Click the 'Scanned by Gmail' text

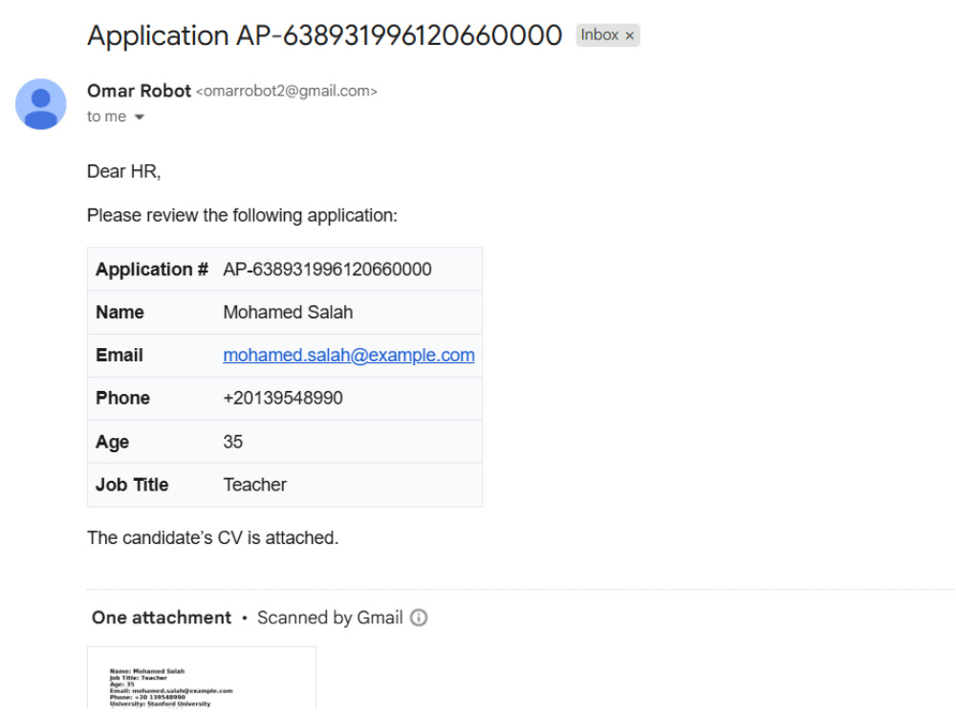point(330,618)
